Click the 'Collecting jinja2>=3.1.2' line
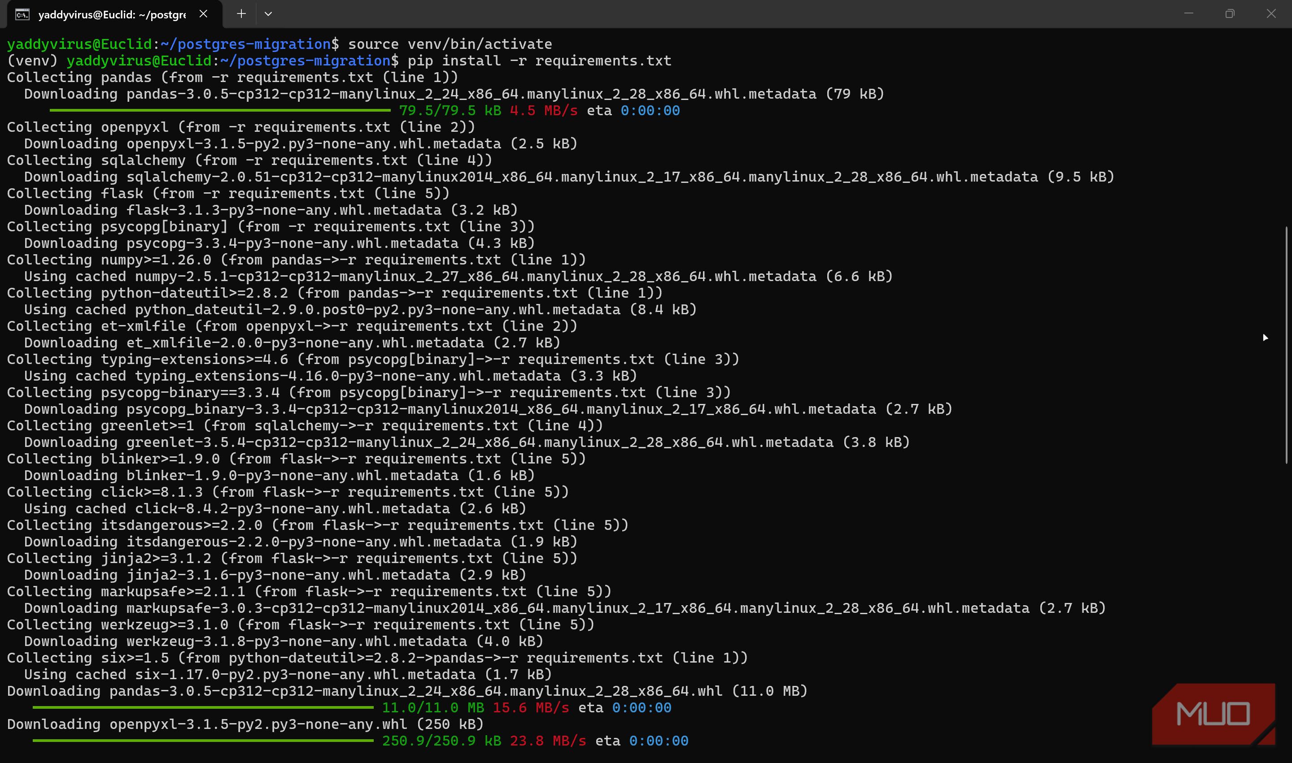Viewport: 1292px width, 763px height. pyautogui.click(x=292, y=559)
